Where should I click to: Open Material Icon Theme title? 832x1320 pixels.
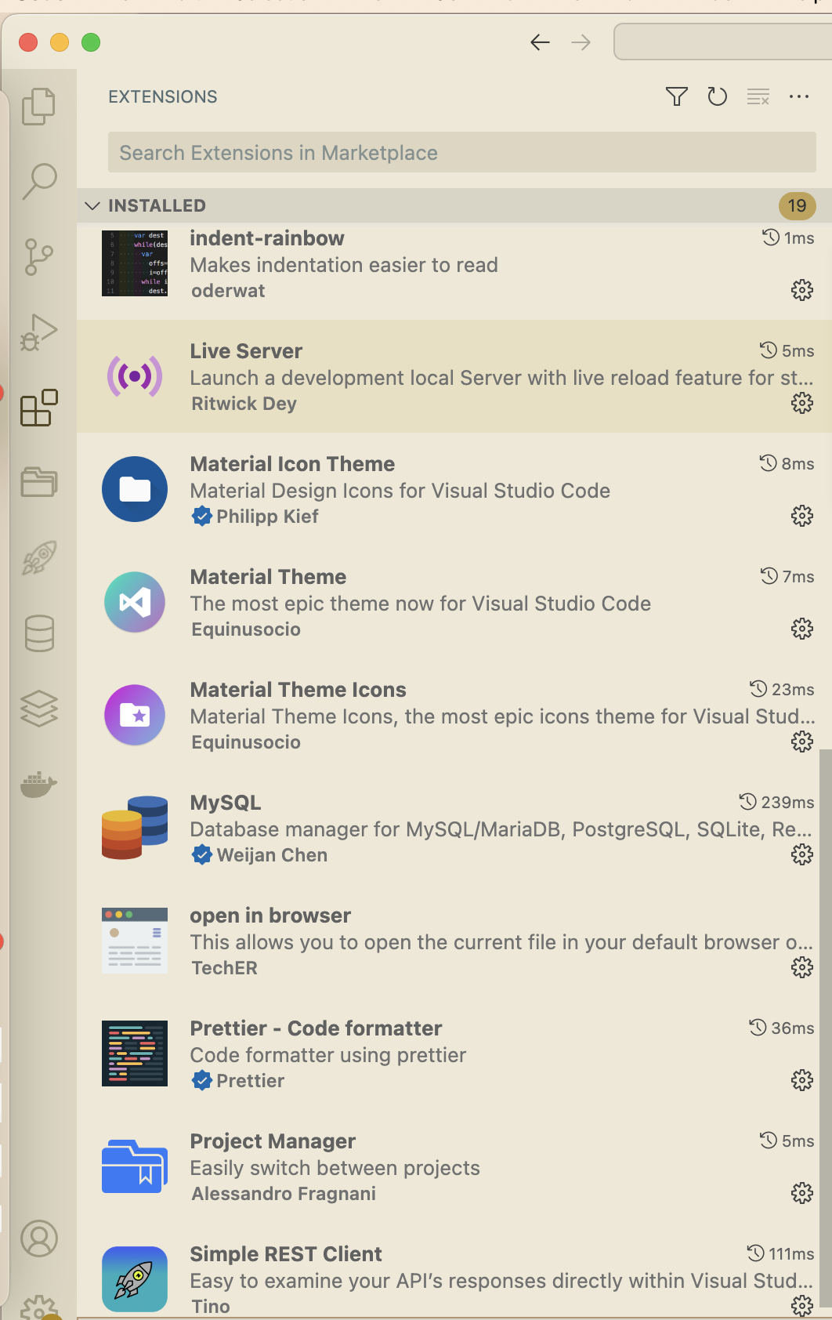[292, 464]
